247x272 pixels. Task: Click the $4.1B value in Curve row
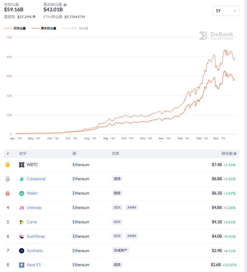pos(217,222)
